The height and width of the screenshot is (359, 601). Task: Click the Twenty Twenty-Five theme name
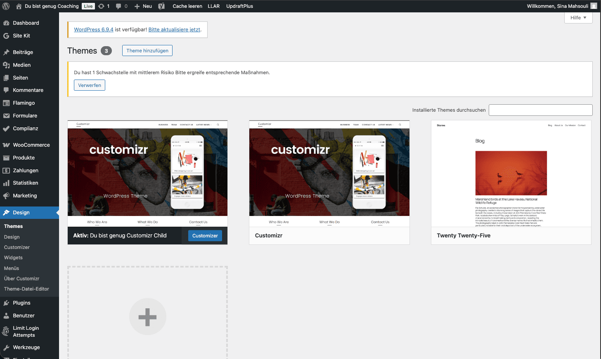[464, 236]
